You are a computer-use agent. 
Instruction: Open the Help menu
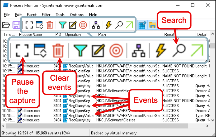click(x=93, y=15)
